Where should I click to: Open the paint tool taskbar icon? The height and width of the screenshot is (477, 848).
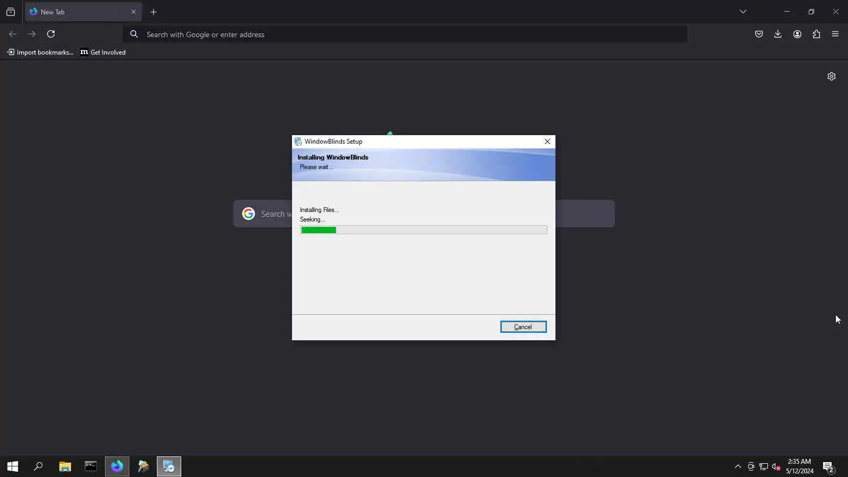point(143,466)
